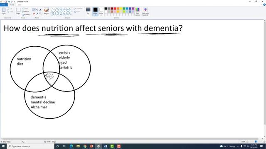Select the Color picker eyedropper tool
Viewport: 266px width, 149px height.
pos(37,14)
